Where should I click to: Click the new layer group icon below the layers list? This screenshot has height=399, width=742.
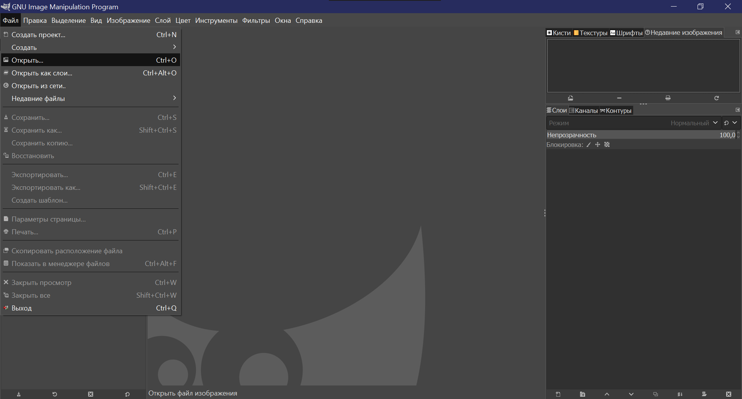point(582,394)
